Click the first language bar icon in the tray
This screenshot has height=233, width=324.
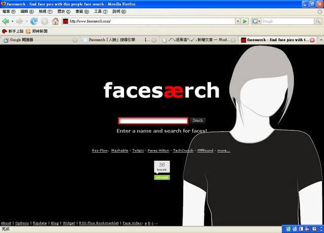289,229
